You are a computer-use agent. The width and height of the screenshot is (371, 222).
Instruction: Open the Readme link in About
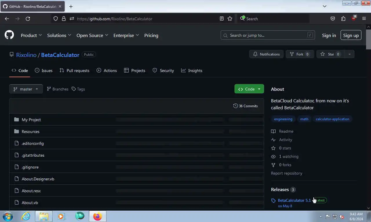282,131
